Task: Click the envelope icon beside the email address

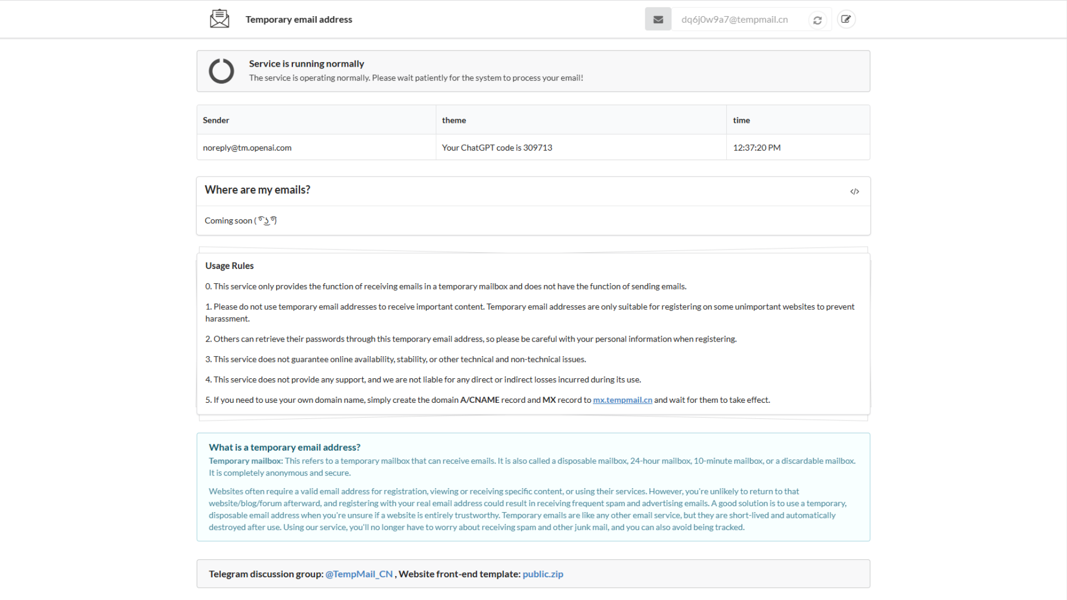Action: click(x=658, y=19)
